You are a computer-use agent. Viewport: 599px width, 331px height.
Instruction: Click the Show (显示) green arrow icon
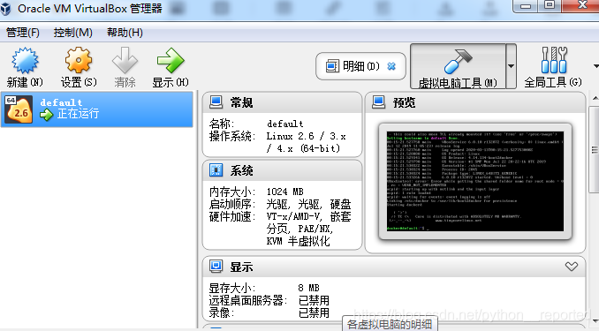171,60
